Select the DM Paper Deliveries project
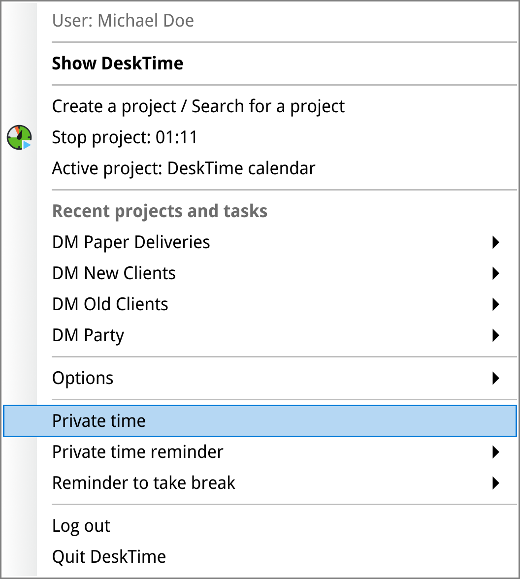 point(131,242)
